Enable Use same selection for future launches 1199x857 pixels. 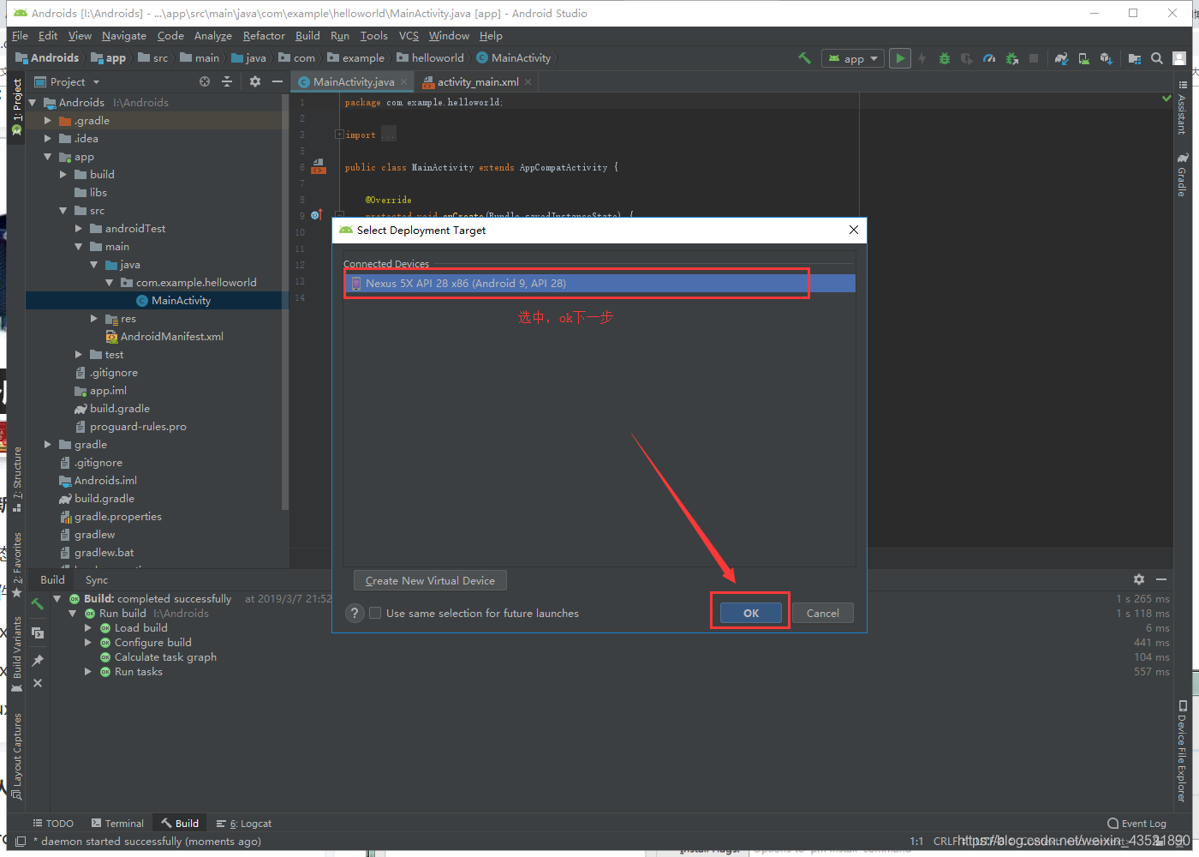pyautogui.click(x=375, y=613)
